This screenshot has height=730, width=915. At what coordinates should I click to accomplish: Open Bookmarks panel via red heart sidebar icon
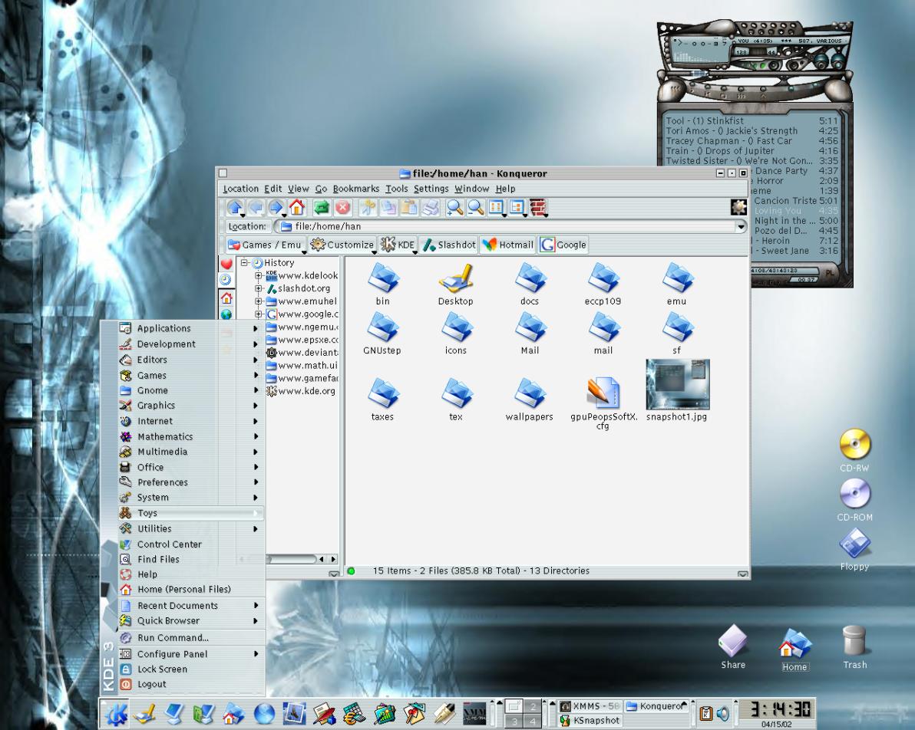point(226,264)
